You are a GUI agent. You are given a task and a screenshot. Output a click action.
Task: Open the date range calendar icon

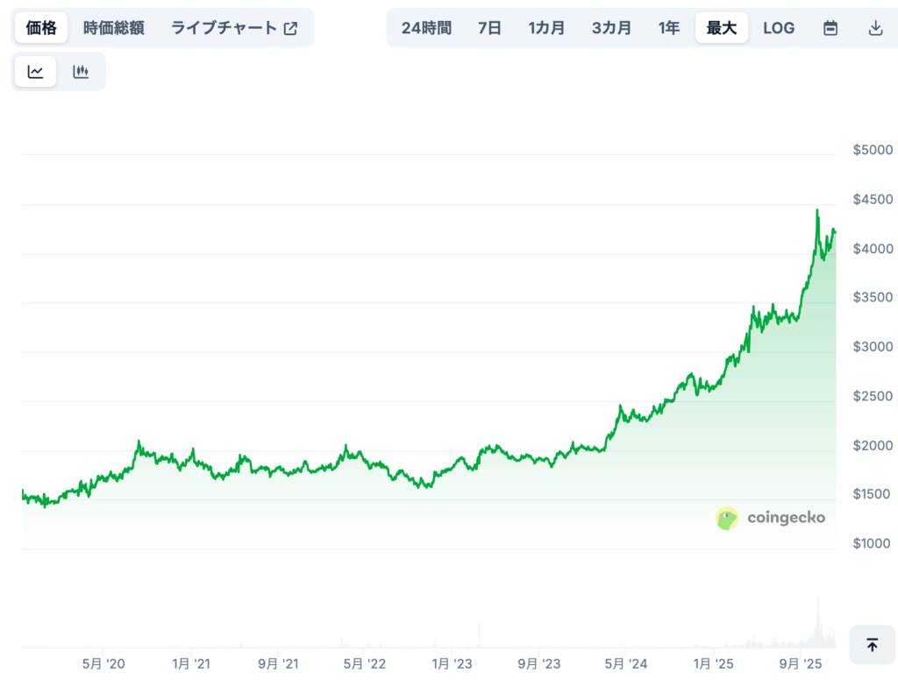tap(830, 27)
